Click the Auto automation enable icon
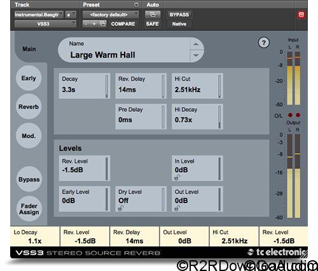 153,15
